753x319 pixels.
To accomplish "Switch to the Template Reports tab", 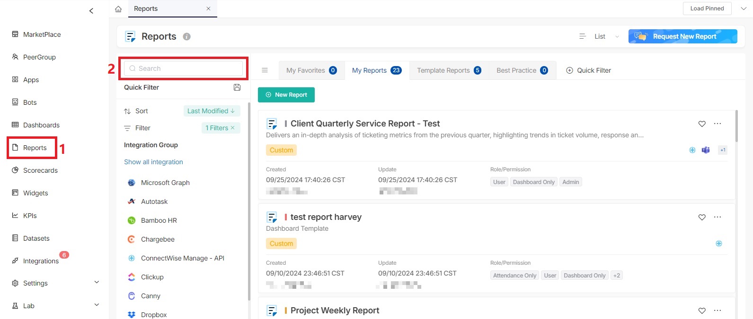I will [x=448, y=70].
